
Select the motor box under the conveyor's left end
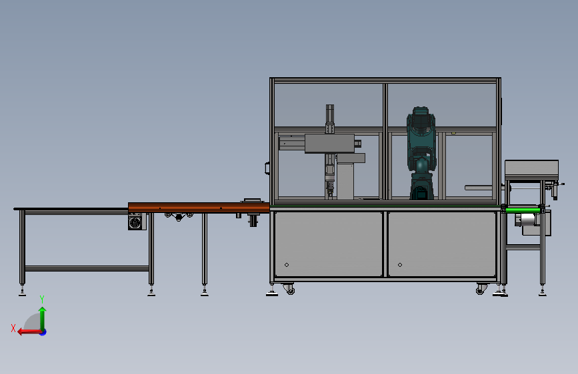[137, 222]
